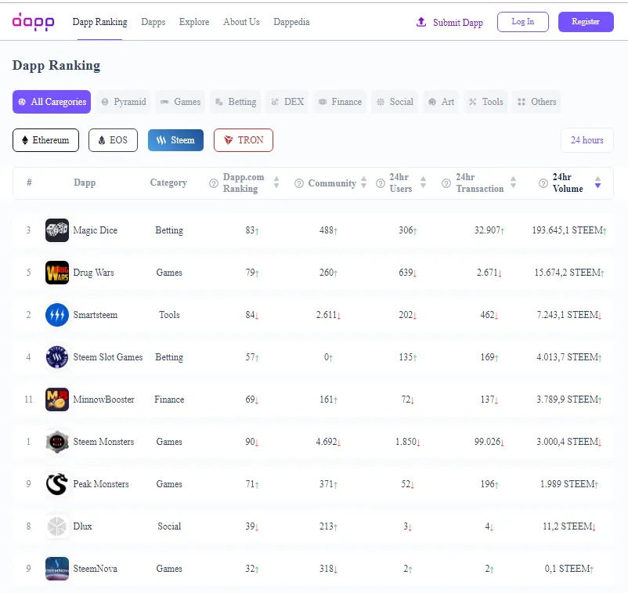
Task: Select the Steem blockchain button
Action: click(x=175, y=140)
